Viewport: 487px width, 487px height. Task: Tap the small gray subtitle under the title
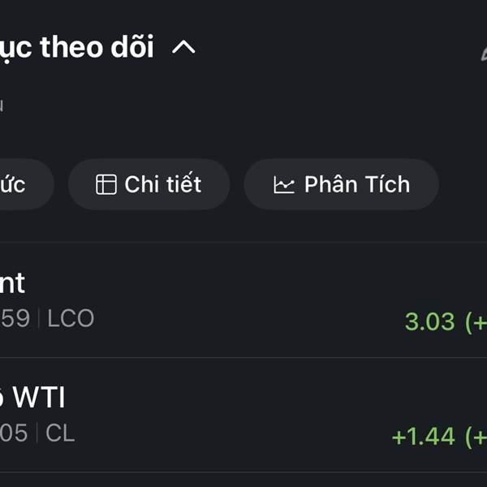[x=2, y=105]
